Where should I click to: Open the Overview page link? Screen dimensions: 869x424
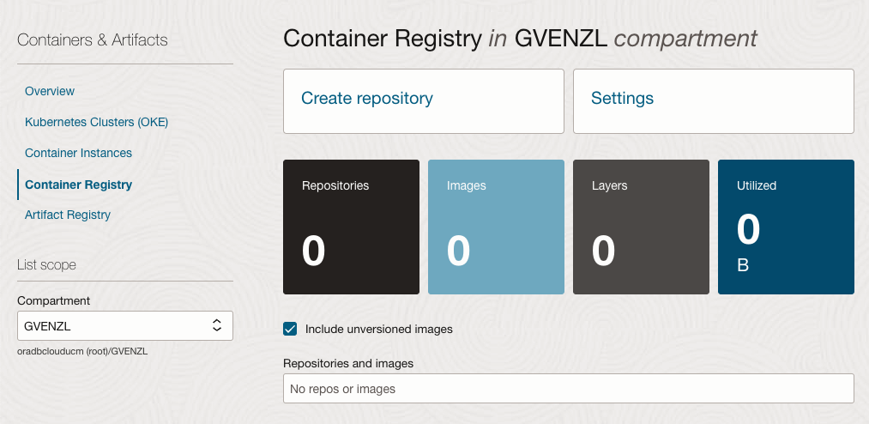(x=49, y=91)
